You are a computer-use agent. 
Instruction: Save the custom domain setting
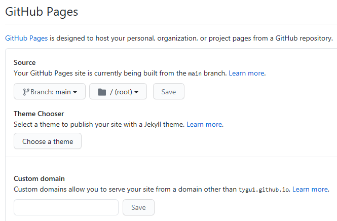tap(138, 207)
